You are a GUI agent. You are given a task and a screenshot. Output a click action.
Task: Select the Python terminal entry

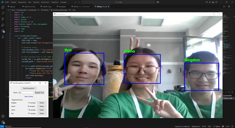click(228, 98)
